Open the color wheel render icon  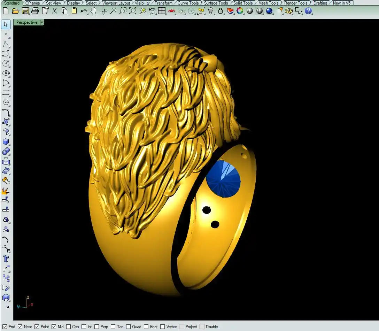[x=240, y=11]
